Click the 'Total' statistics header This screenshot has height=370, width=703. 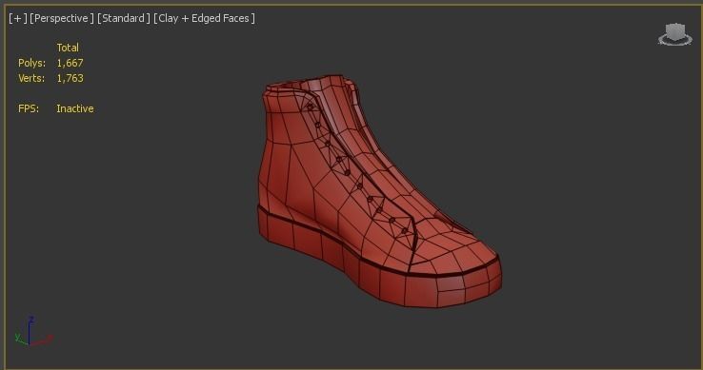[68, 48]
